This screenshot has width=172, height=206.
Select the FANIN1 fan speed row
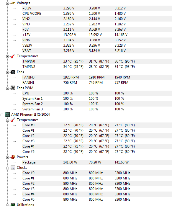(97, 83)
